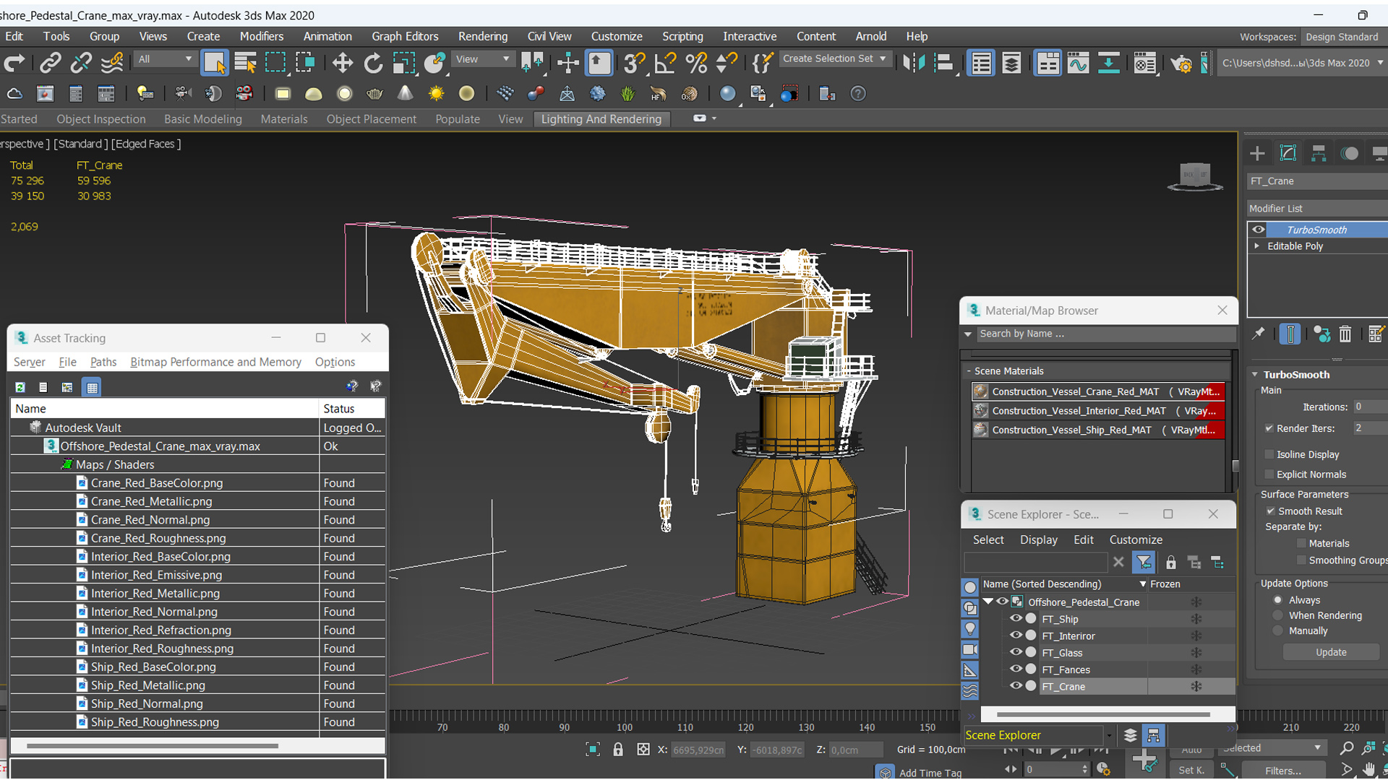Select Construction_Vessel_Ship_Red_MAT material

click(x=1098, y=430)
